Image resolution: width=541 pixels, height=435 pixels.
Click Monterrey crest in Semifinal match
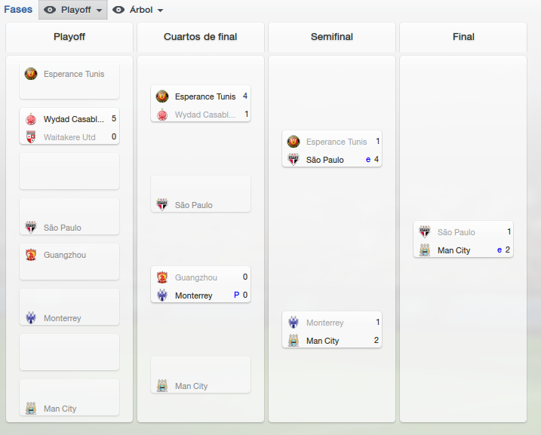[294, 323]
